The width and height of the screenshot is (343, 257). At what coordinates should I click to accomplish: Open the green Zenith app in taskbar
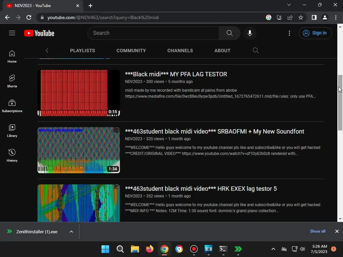coord(238,249)
